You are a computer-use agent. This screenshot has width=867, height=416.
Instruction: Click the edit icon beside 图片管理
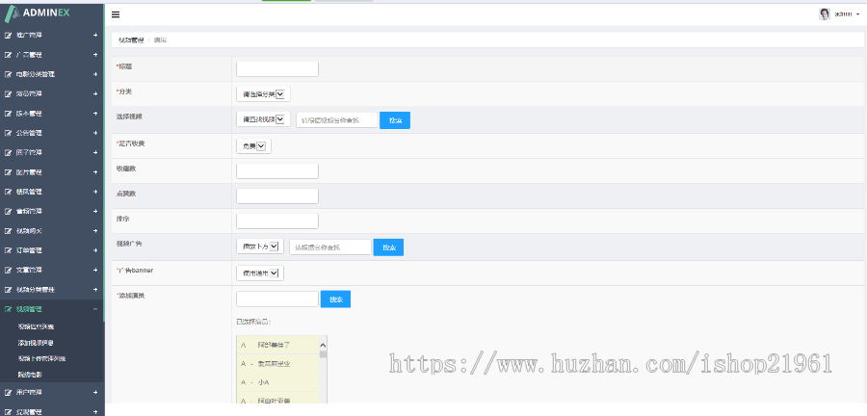8,172
